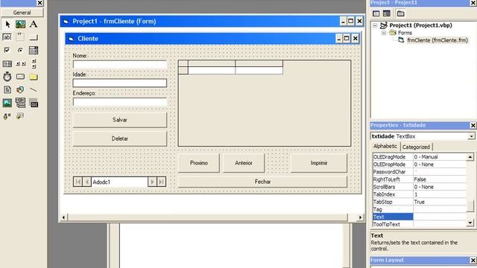The image size is (477, 268).
Task: Select the TextBox control tool
Action: click(7, 37)
